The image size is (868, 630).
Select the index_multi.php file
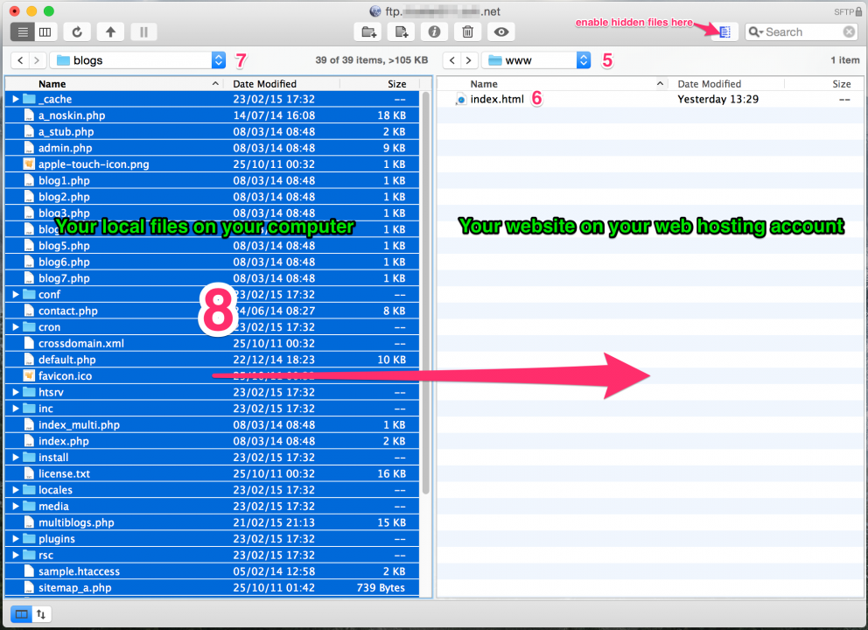[212, 424]
